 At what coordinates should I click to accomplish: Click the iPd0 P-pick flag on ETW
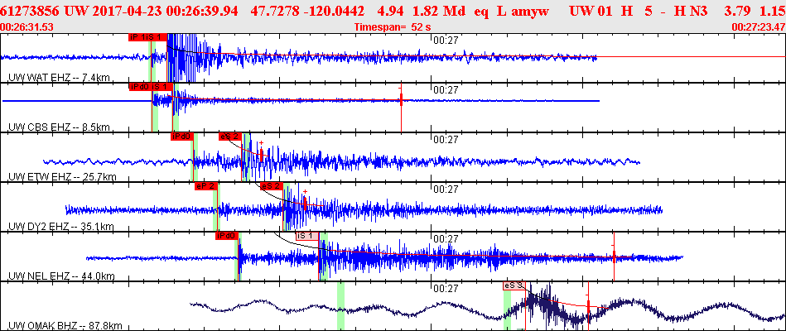(181, 137)
